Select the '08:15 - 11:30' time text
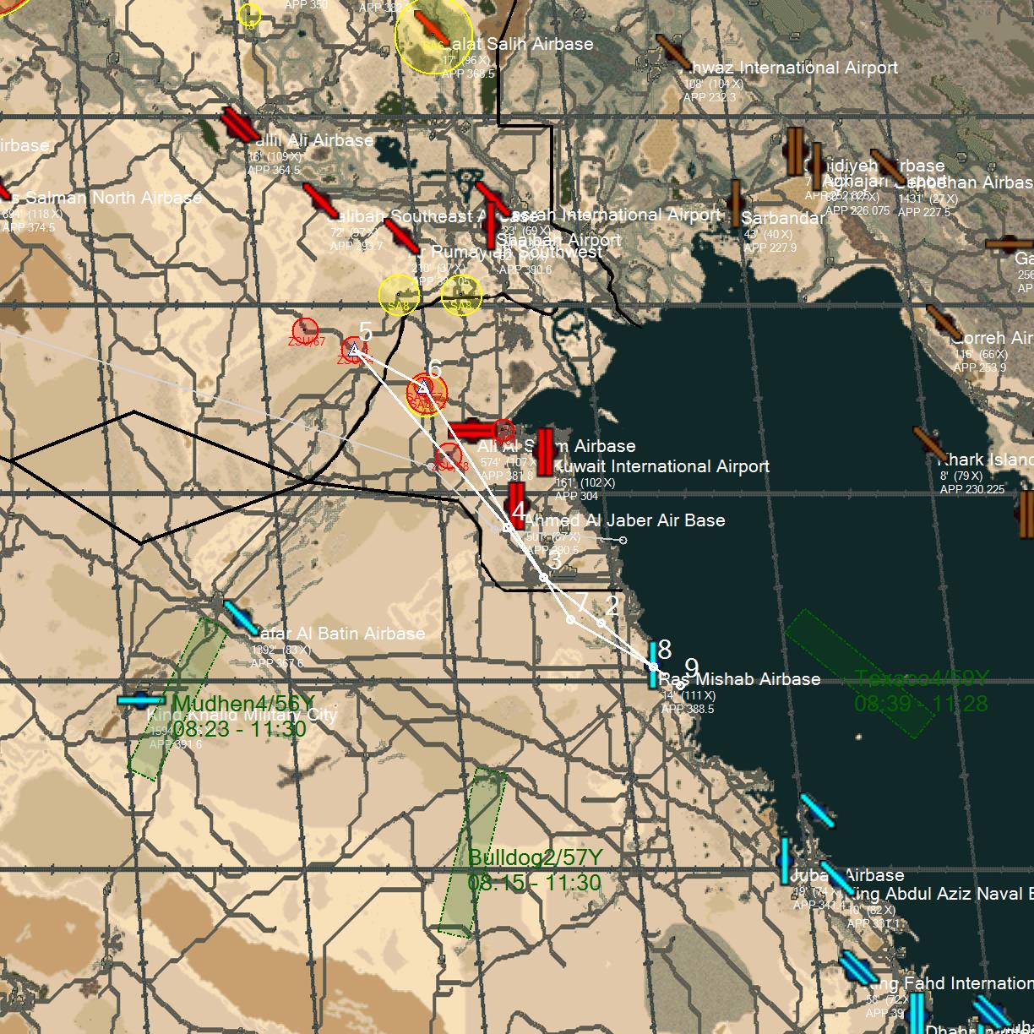This screenshot has width=1034, height=1034. click(535, 883)
